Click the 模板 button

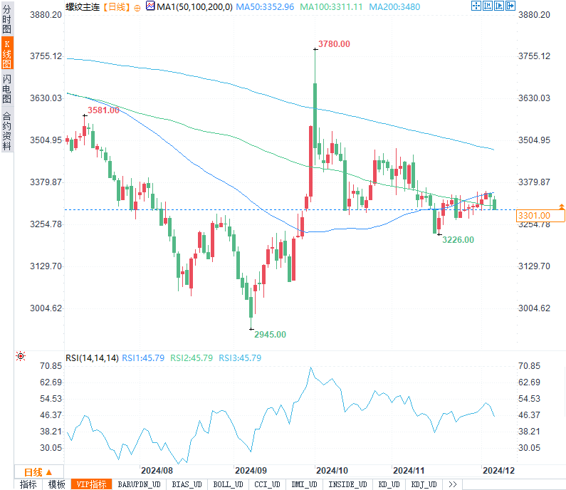pyautogui.click(x=56, y=484)
